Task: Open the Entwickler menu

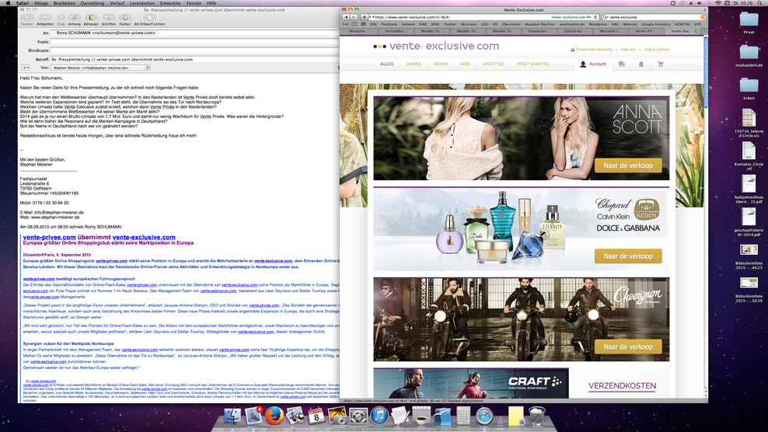Action: (170, 3)
